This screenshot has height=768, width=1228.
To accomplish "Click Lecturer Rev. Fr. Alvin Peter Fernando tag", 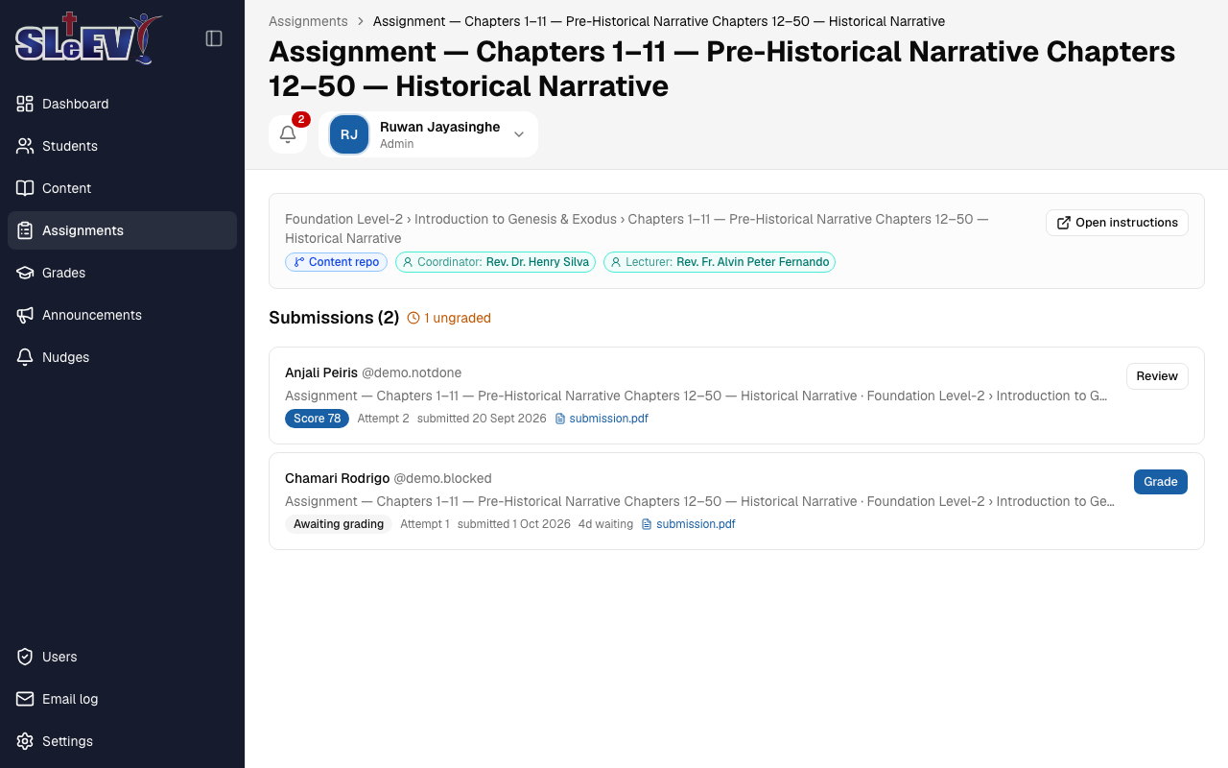I will [720, 262].
